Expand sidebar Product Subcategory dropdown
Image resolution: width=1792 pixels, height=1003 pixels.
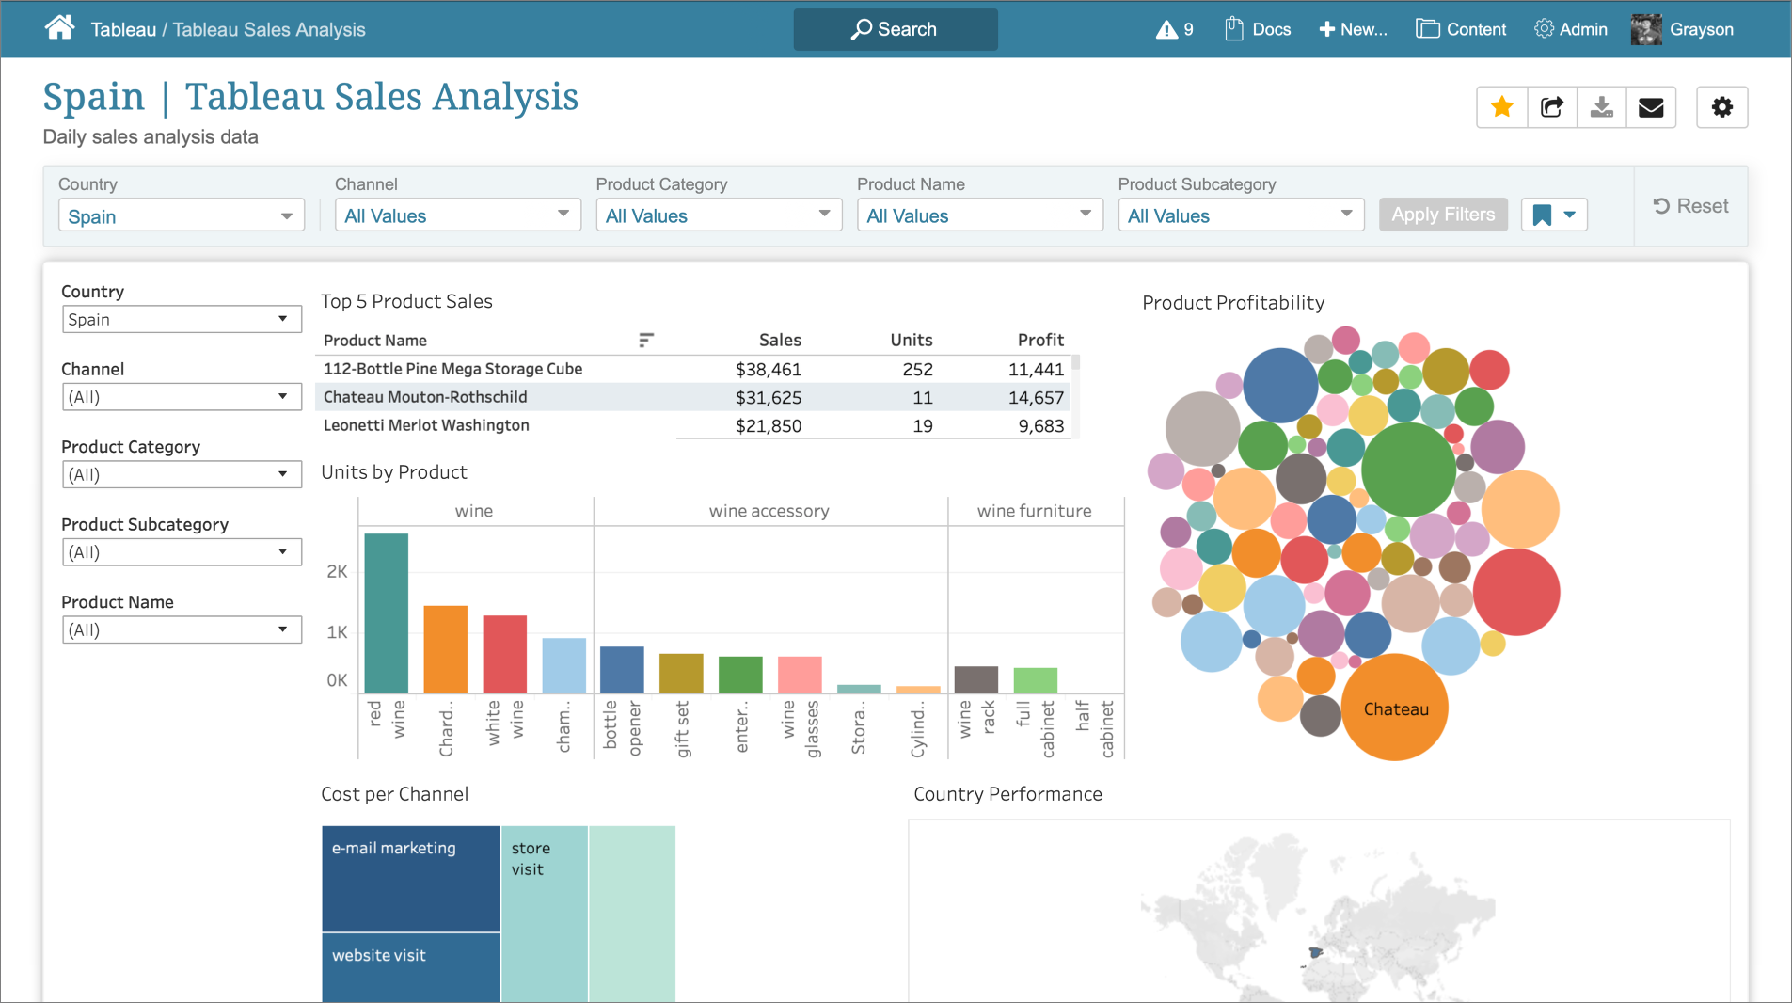tap(181, 552)
